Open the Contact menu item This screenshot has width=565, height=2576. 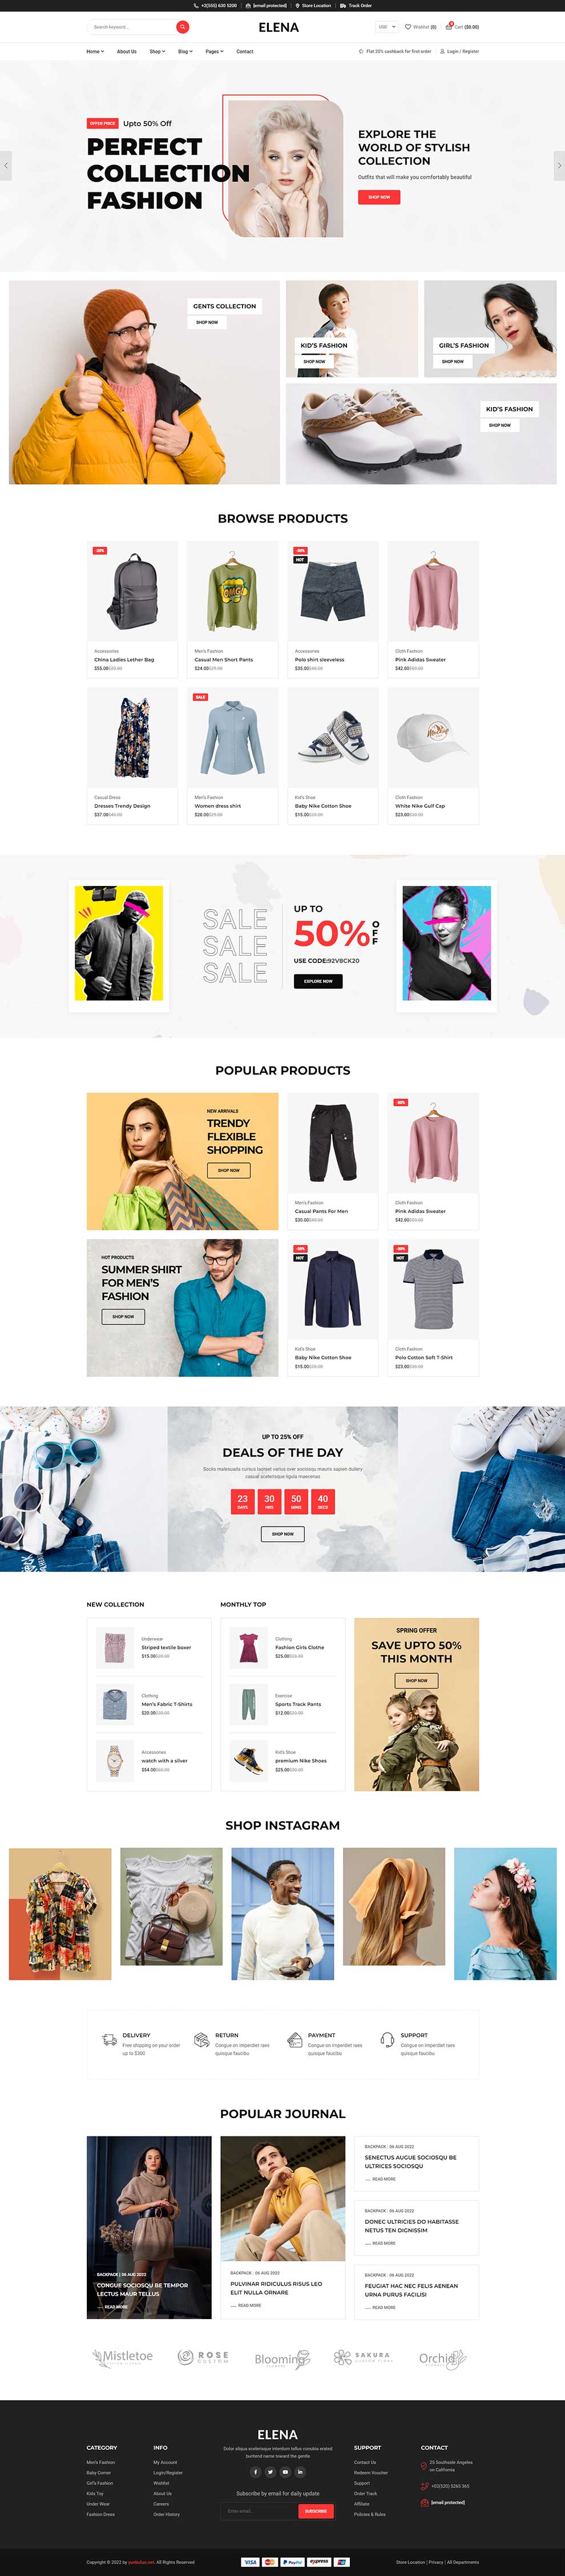tap(245, 51)
